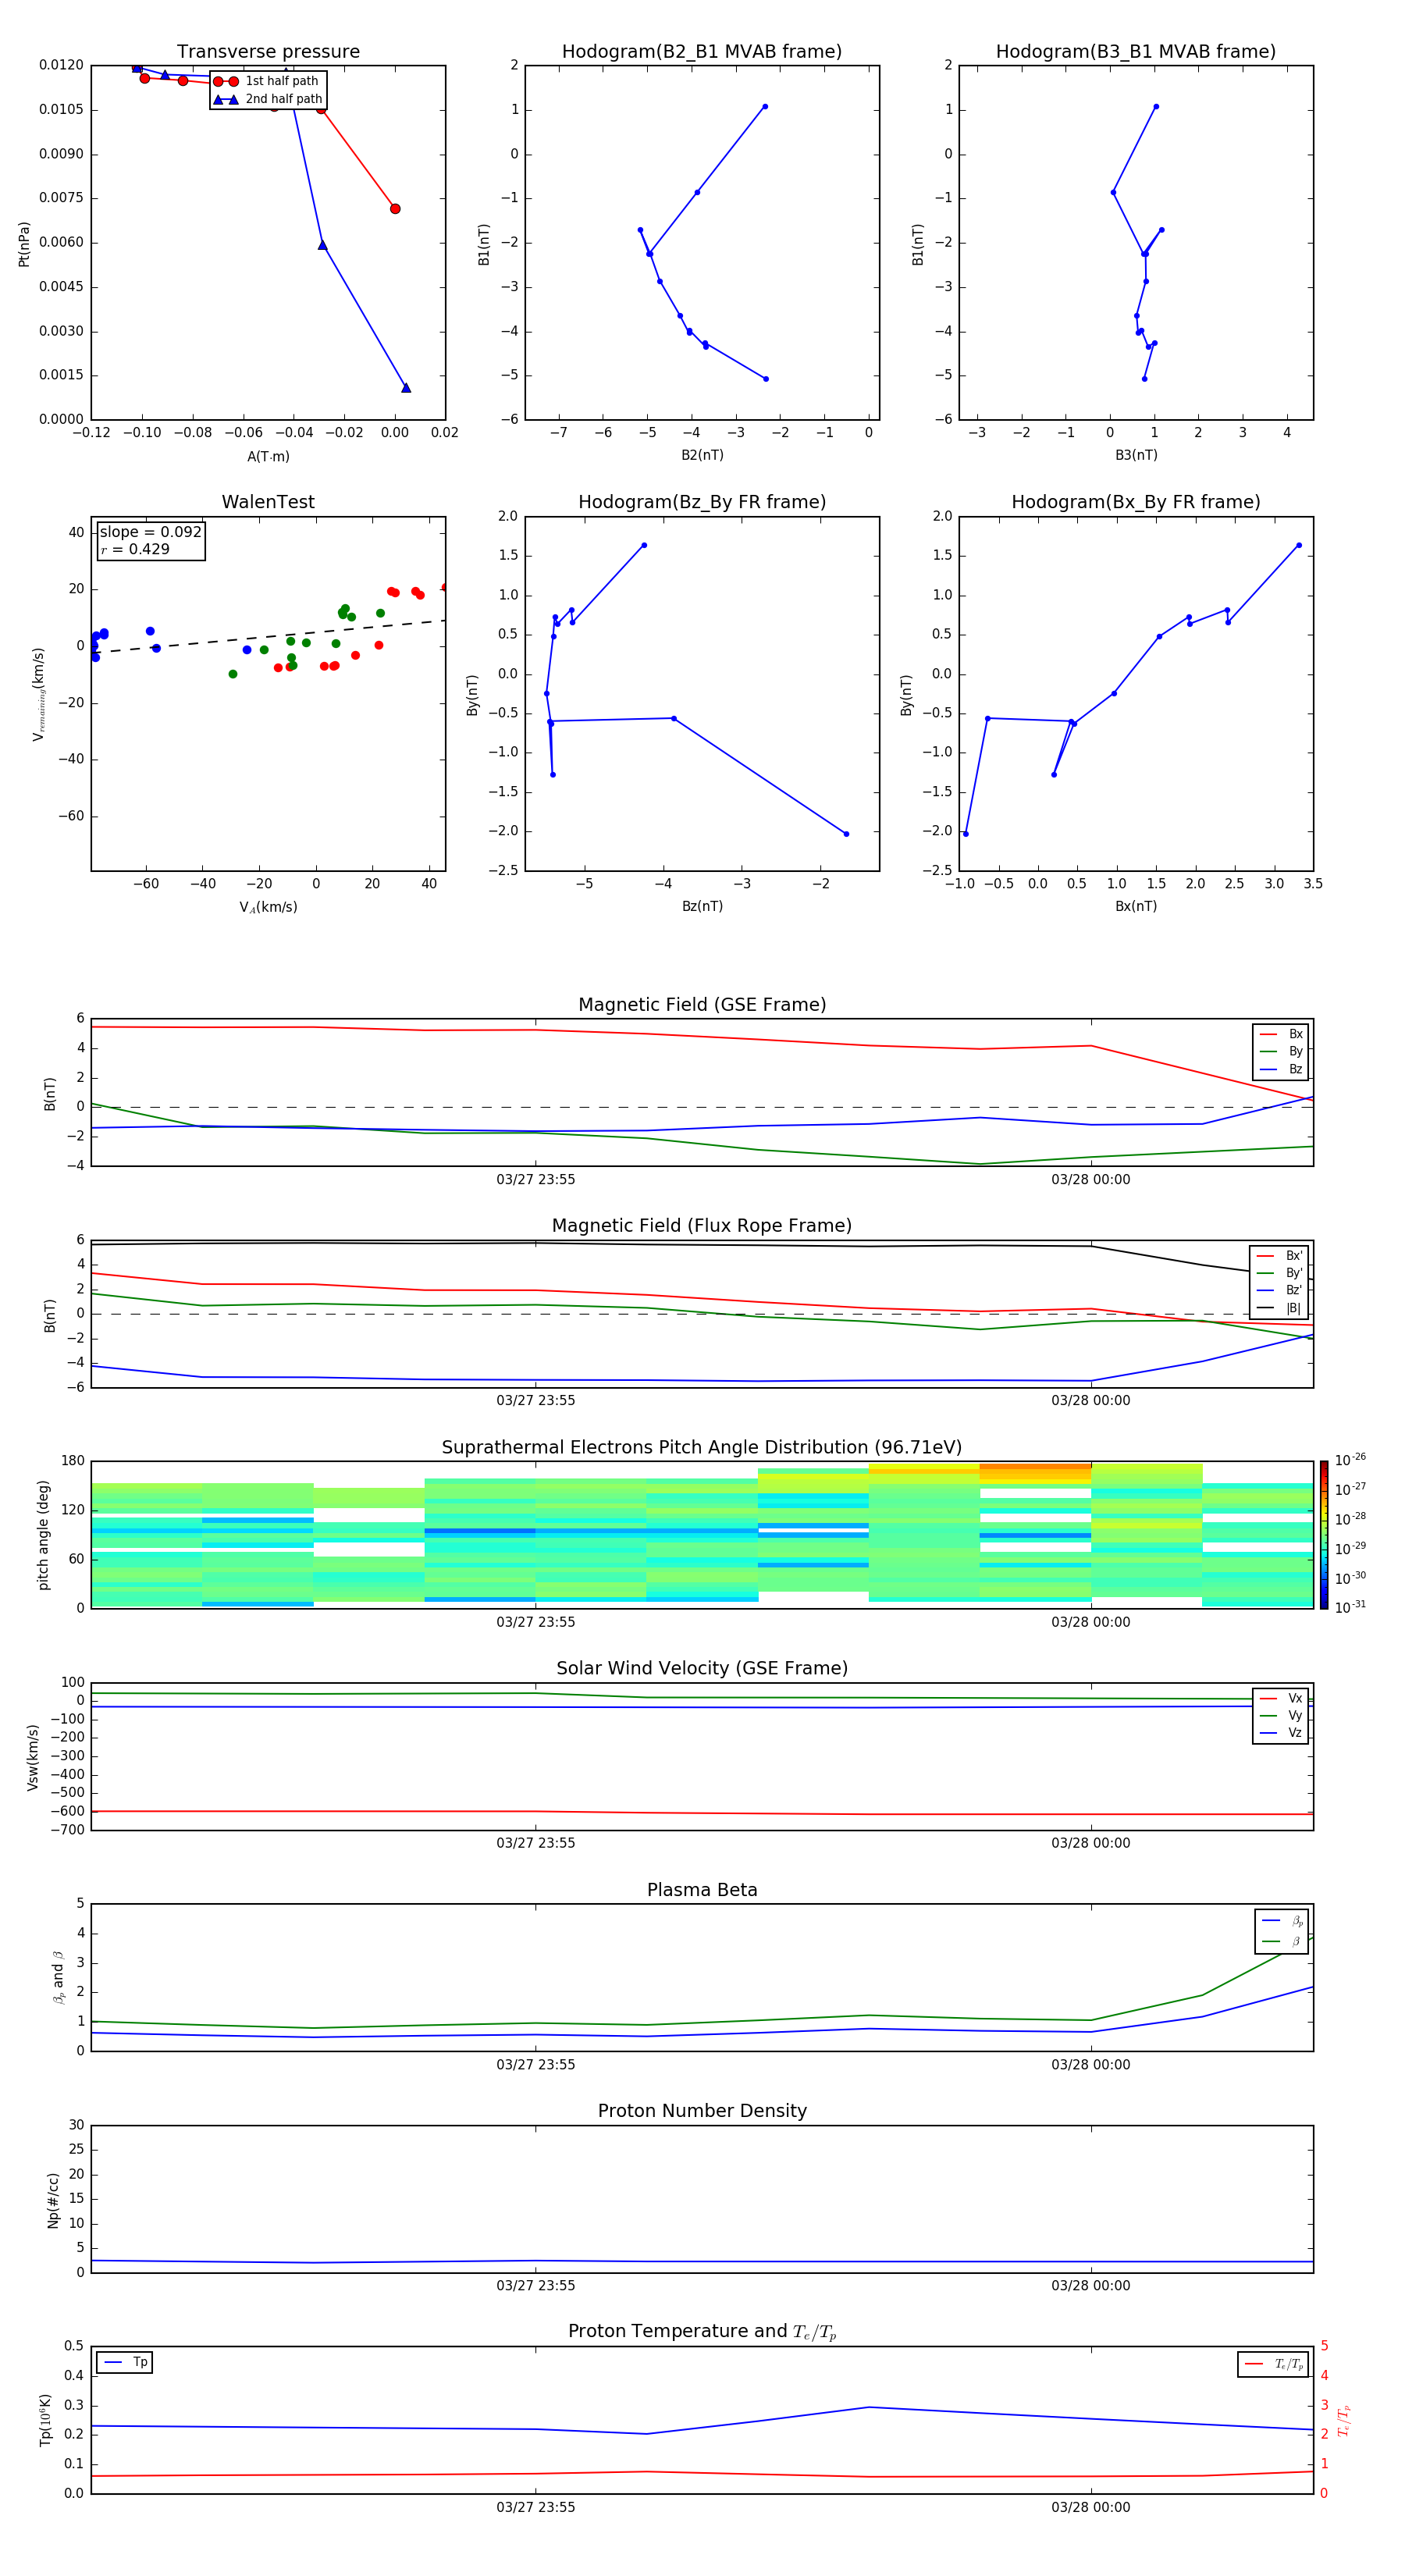Select the 'Hodogram(B2_B1 MVAB frame)' title
1405x2576 pixels.
coord(702,52)
